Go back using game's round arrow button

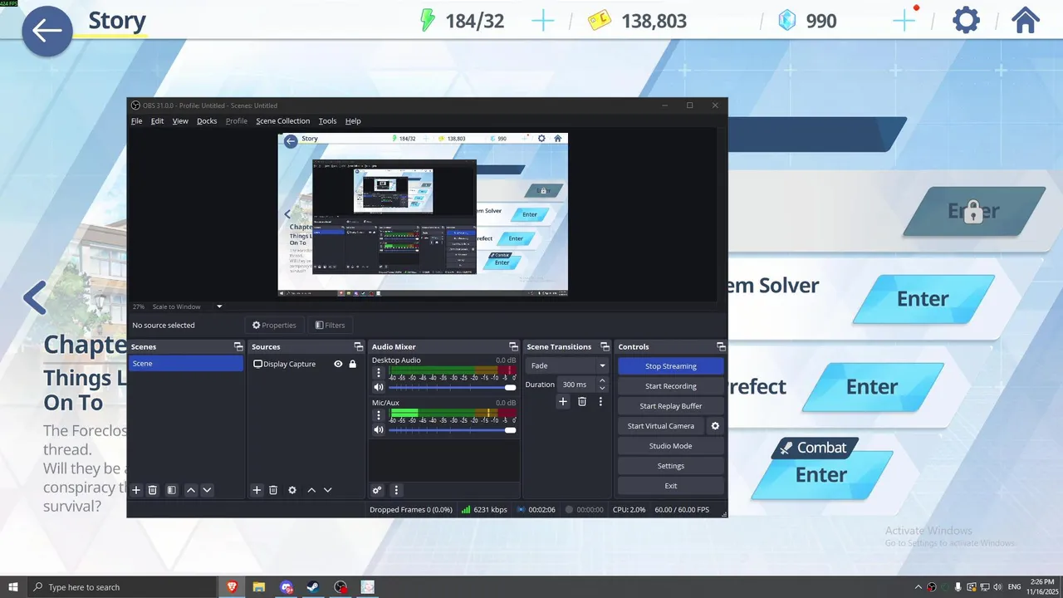[47, 31]
